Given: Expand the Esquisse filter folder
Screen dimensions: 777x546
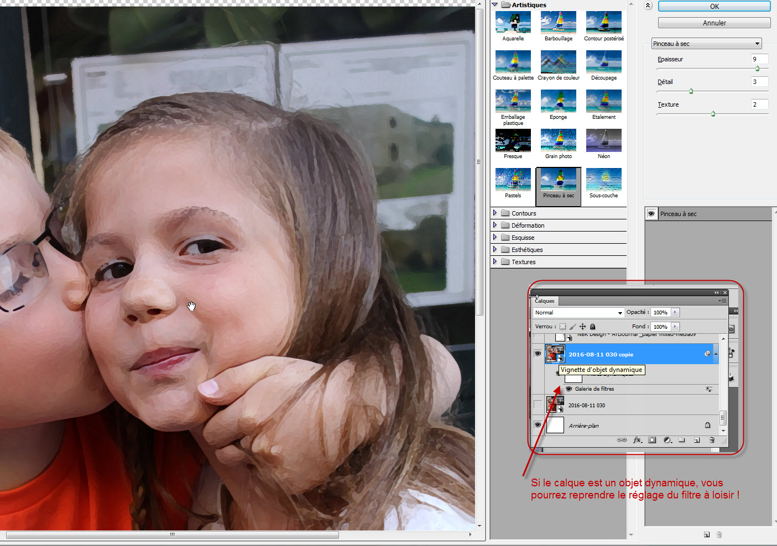Looking at the screenshot, I should [x=495, y=237].
